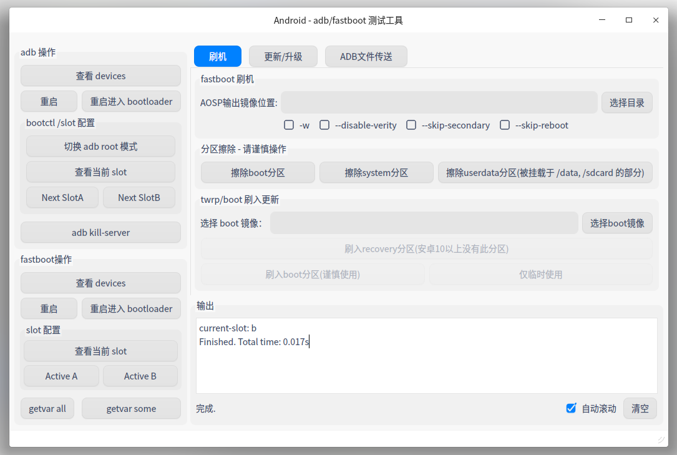Click 擦除system分区 button

click(x=376, y=172)
